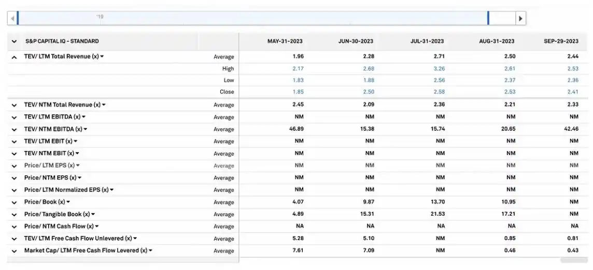593x270 pixels.
Task: Open dropdown arrow beside Price/ Book (x)
Action: pos(68,202)
